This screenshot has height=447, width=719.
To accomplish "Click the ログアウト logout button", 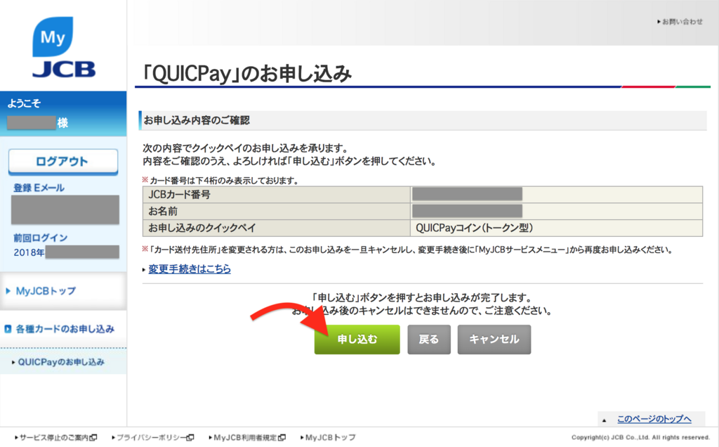I will [x=62, y=162].
